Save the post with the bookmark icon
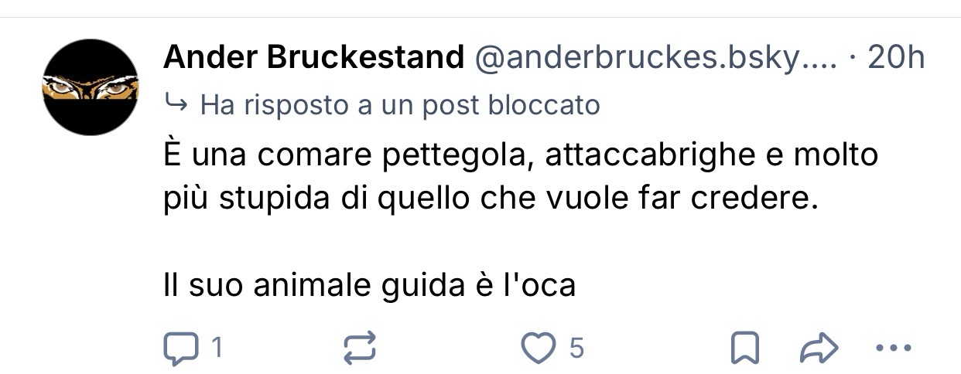This screenshot has height=374, width=961. point(744,349)
